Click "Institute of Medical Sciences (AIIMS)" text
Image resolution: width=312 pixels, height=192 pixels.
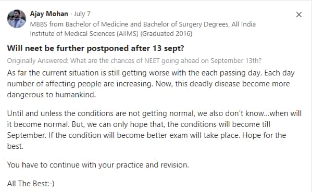tap(84, 34)
